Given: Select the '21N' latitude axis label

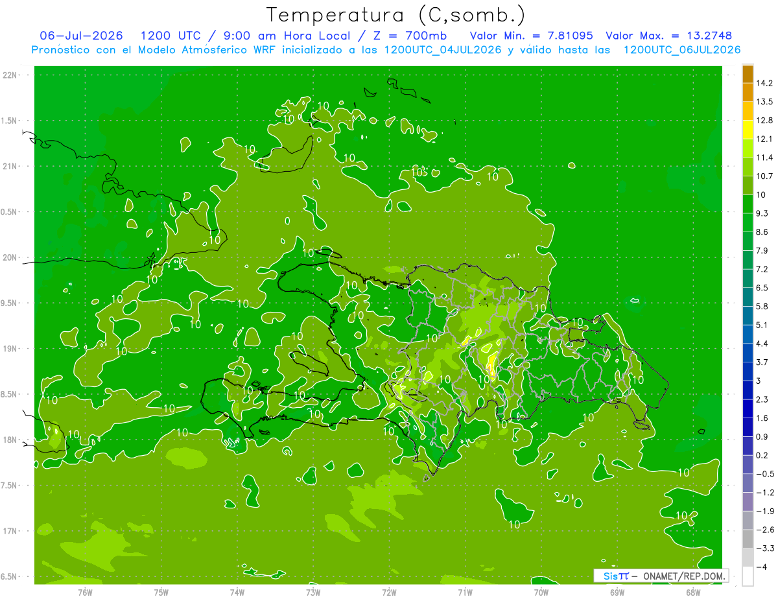Looking at the screenshot, I should (10, 166).
